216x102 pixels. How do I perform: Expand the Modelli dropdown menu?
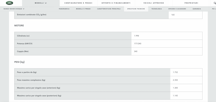click(41, 3)
